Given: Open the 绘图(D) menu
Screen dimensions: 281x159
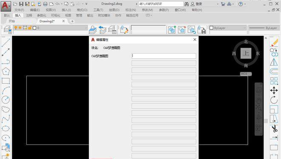Looking at the screenshot, I should coord(114,10).
